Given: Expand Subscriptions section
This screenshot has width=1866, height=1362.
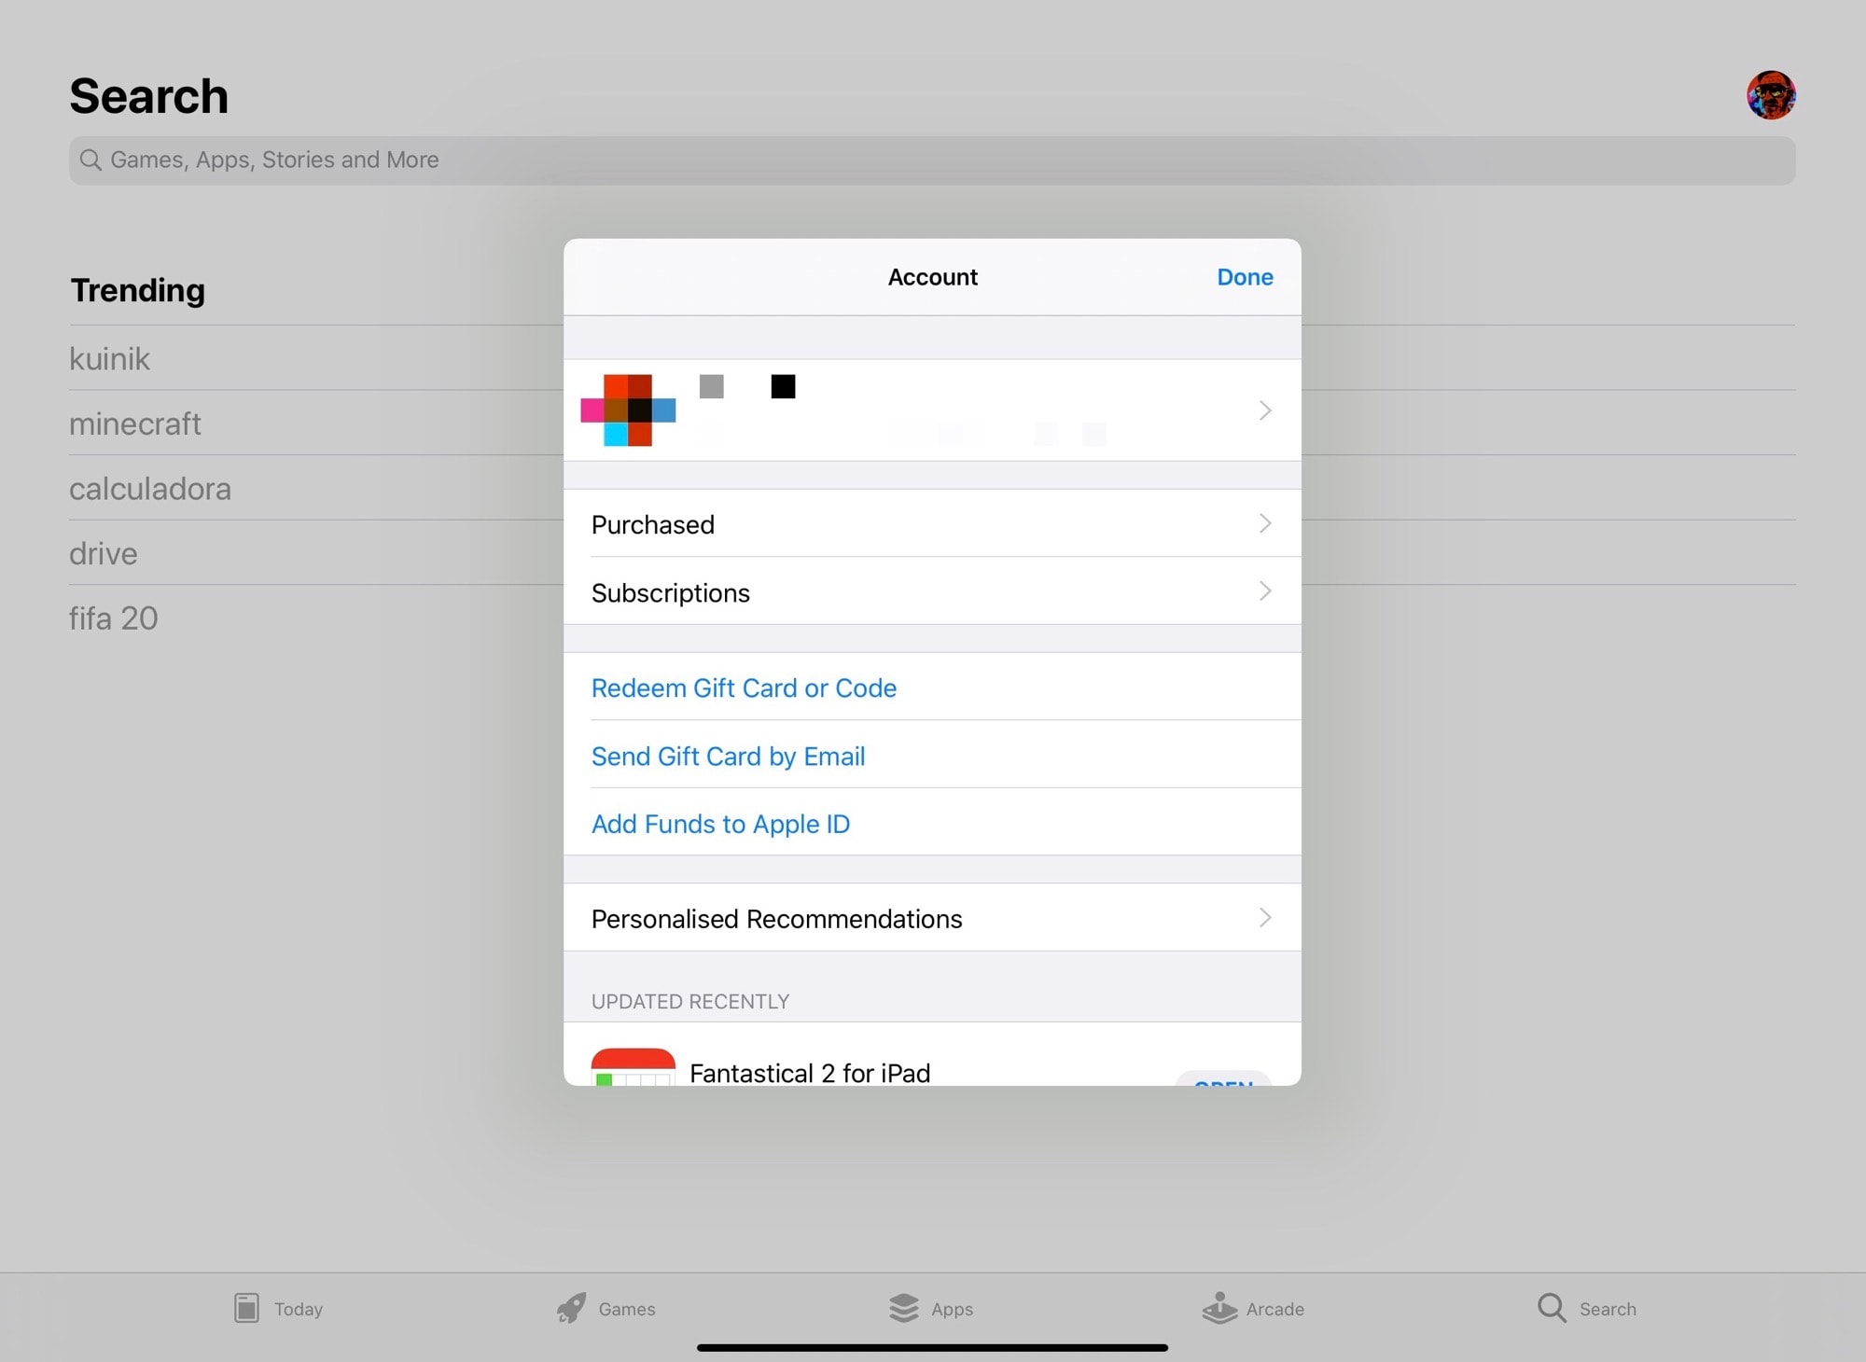Looking at the screenshot, I should pyautogui.click(x=931, y=591).
